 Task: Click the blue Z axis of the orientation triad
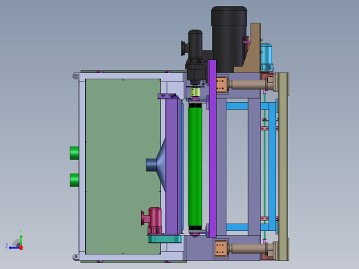14,248
